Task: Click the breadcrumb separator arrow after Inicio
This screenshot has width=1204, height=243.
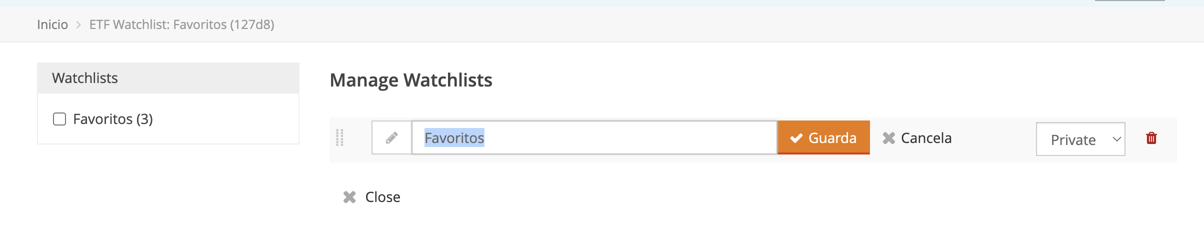Action: [78, 25]
